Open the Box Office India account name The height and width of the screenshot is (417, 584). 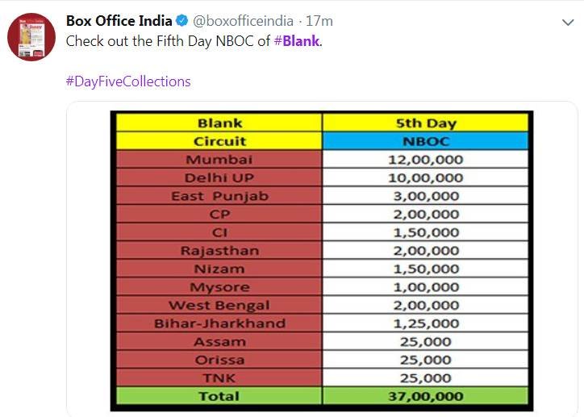[x=119, y=21]
